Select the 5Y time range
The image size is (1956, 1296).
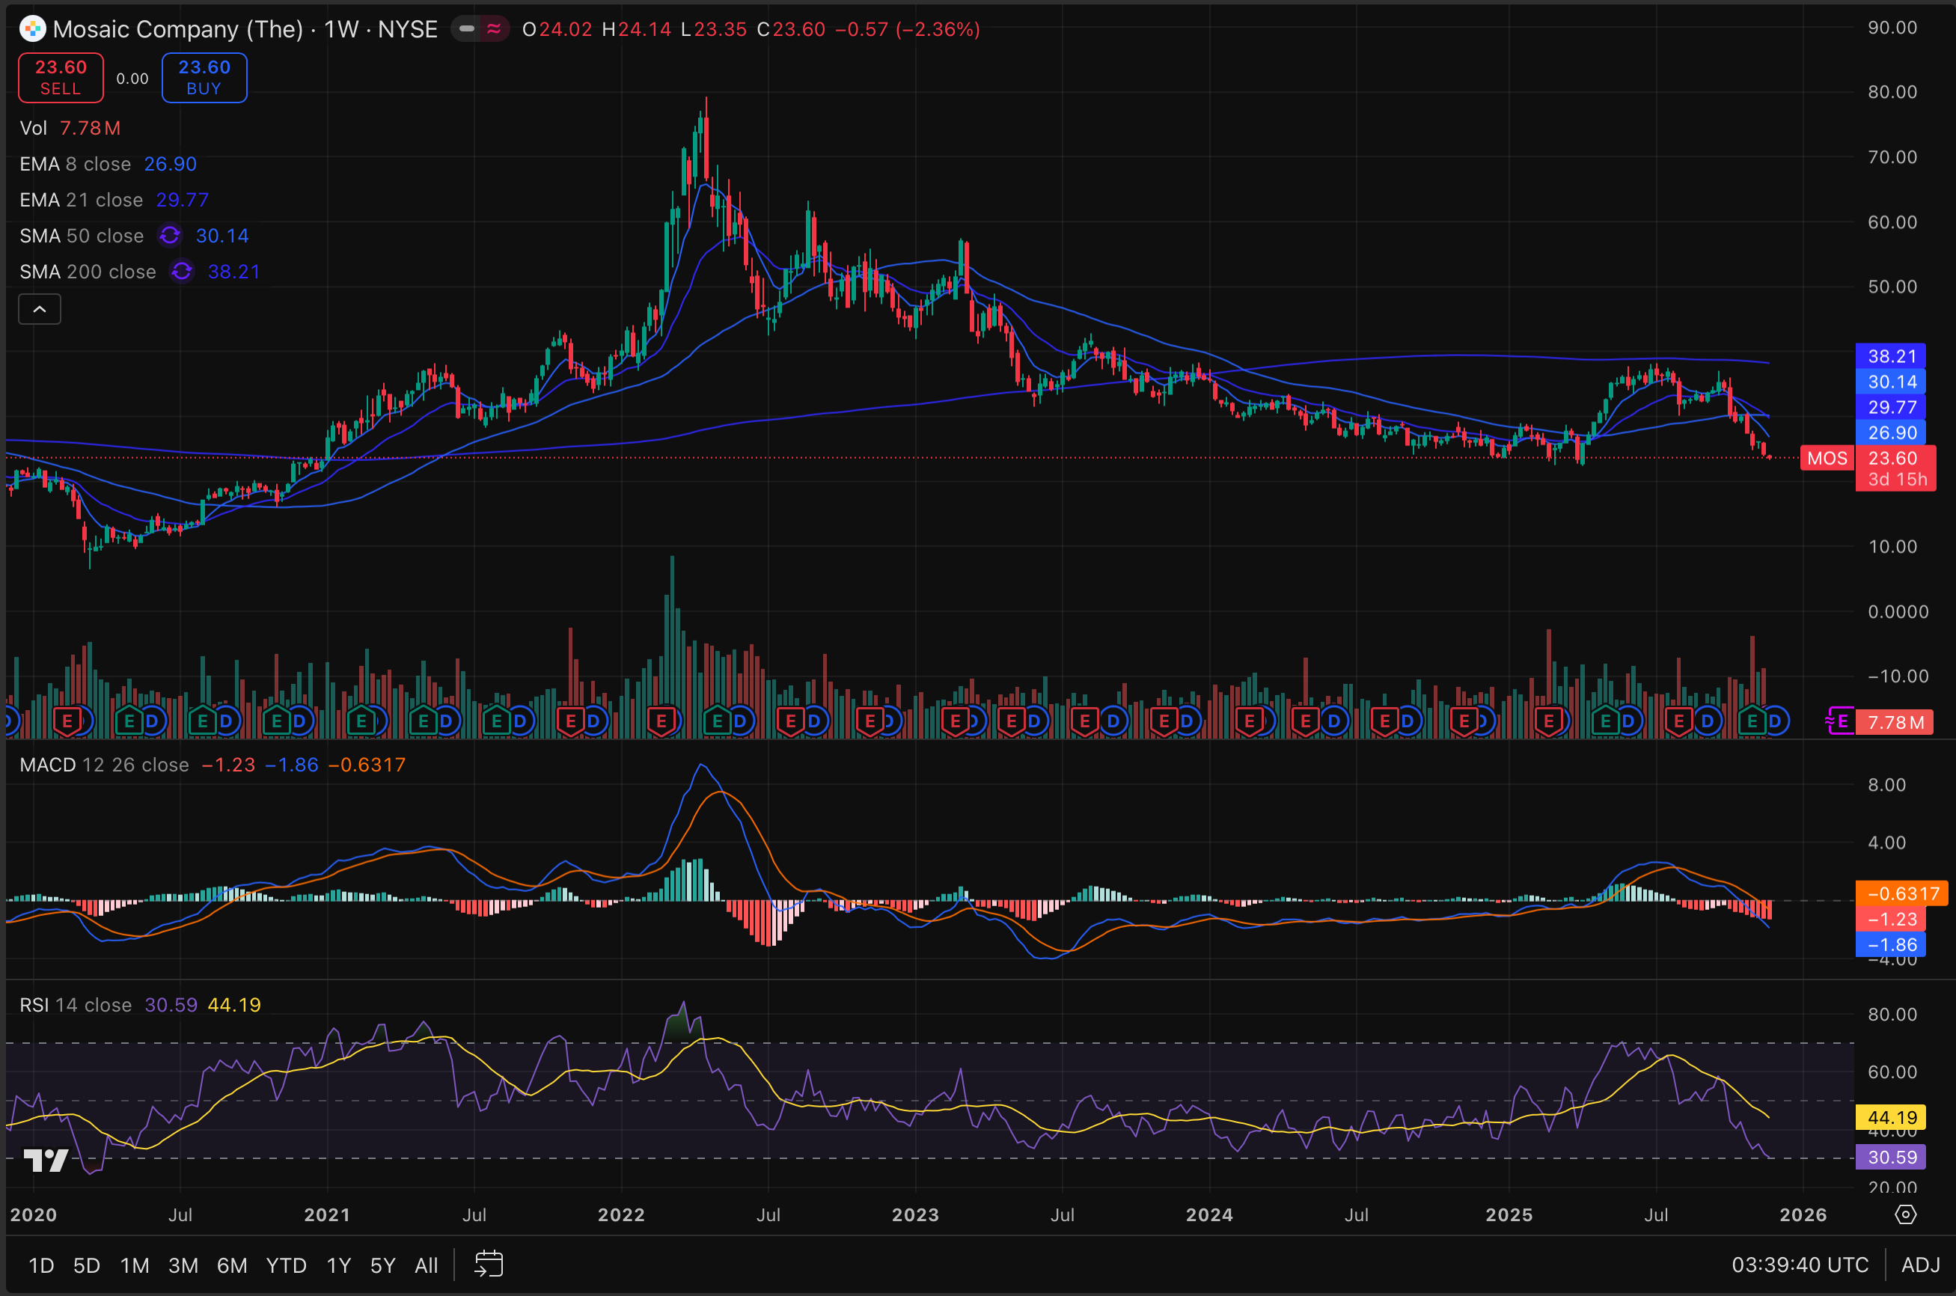pos(382,1265)
